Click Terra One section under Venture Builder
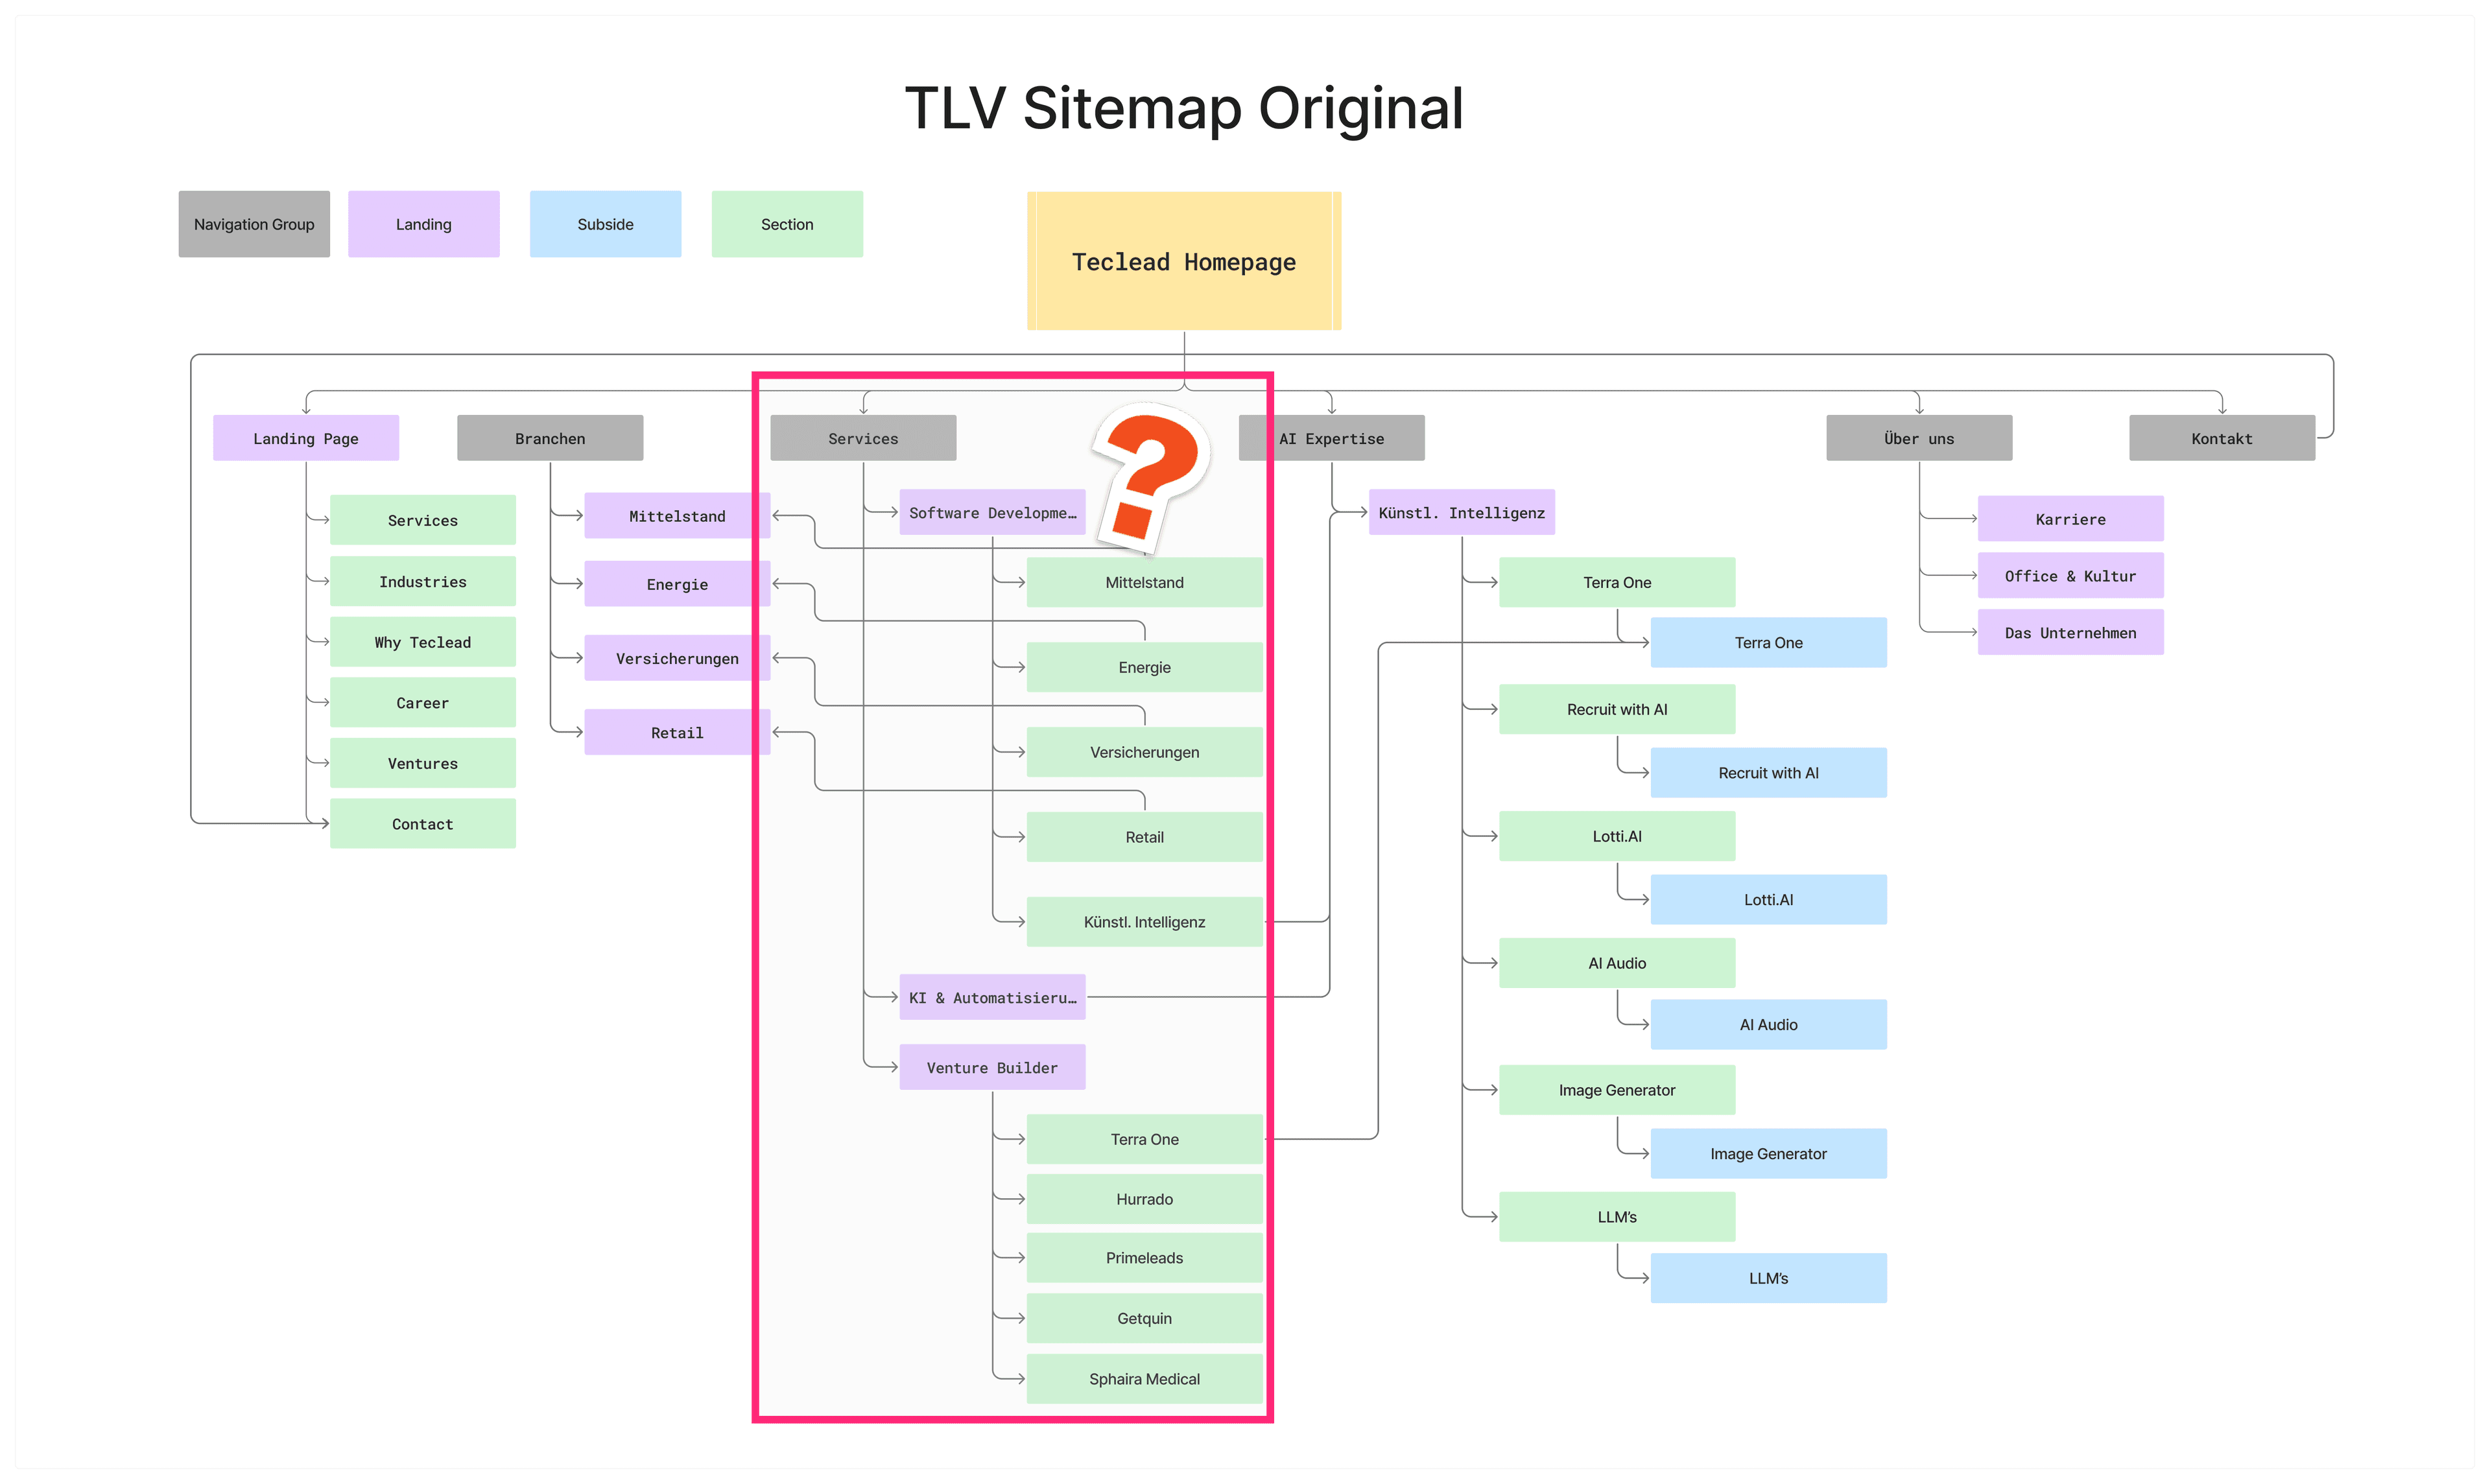Image resolution: width=2490 pixels, height=1484 pixels. [x=1145, y=1139]
